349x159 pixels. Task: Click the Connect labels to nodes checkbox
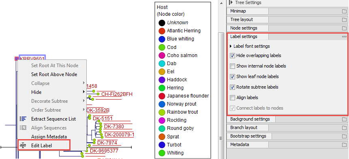(x=232, y=108)
